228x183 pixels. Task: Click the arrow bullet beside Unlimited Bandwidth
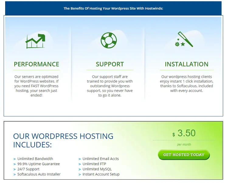point(15,159)
